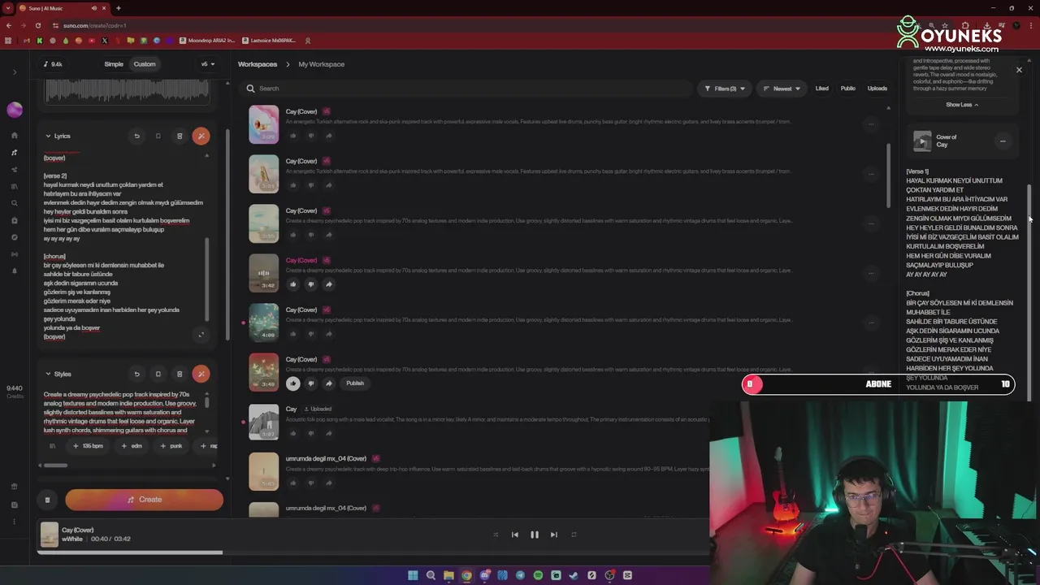Pause the playing song
Image resolution: width=1040 pixels, height=585 pixels.
(x=534, y=535)
